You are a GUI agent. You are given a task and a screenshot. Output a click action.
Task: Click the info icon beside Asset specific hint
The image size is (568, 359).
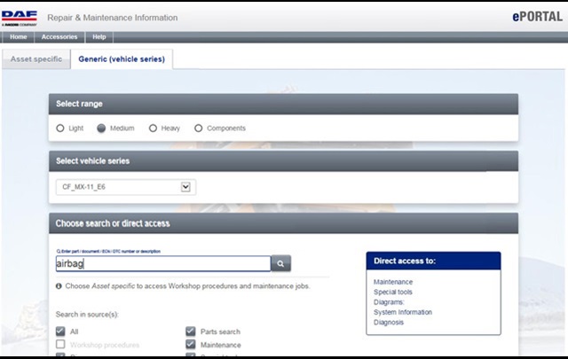59,286
